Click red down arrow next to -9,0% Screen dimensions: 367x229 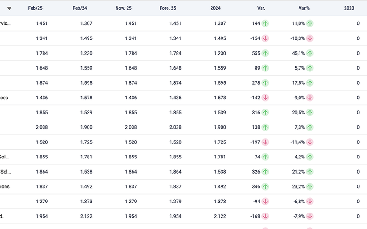point(310,98)
